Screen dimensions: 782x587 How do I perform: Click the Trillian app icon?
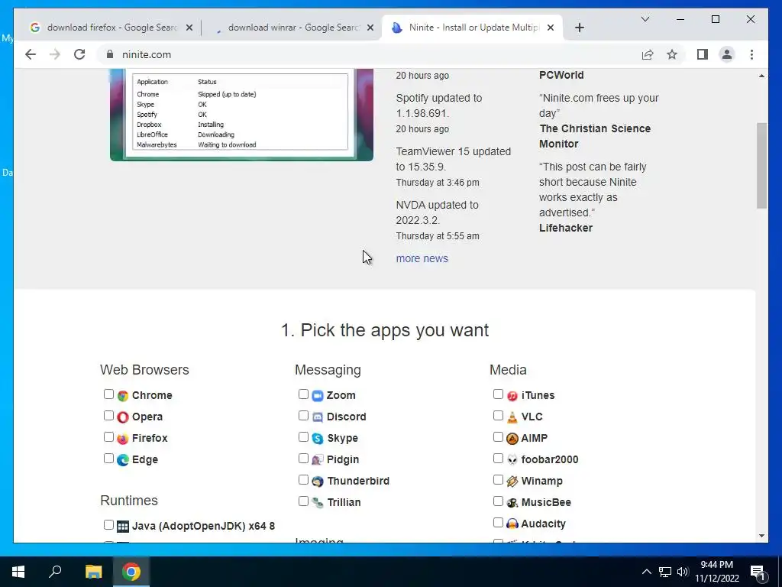(x=318, y=503)
